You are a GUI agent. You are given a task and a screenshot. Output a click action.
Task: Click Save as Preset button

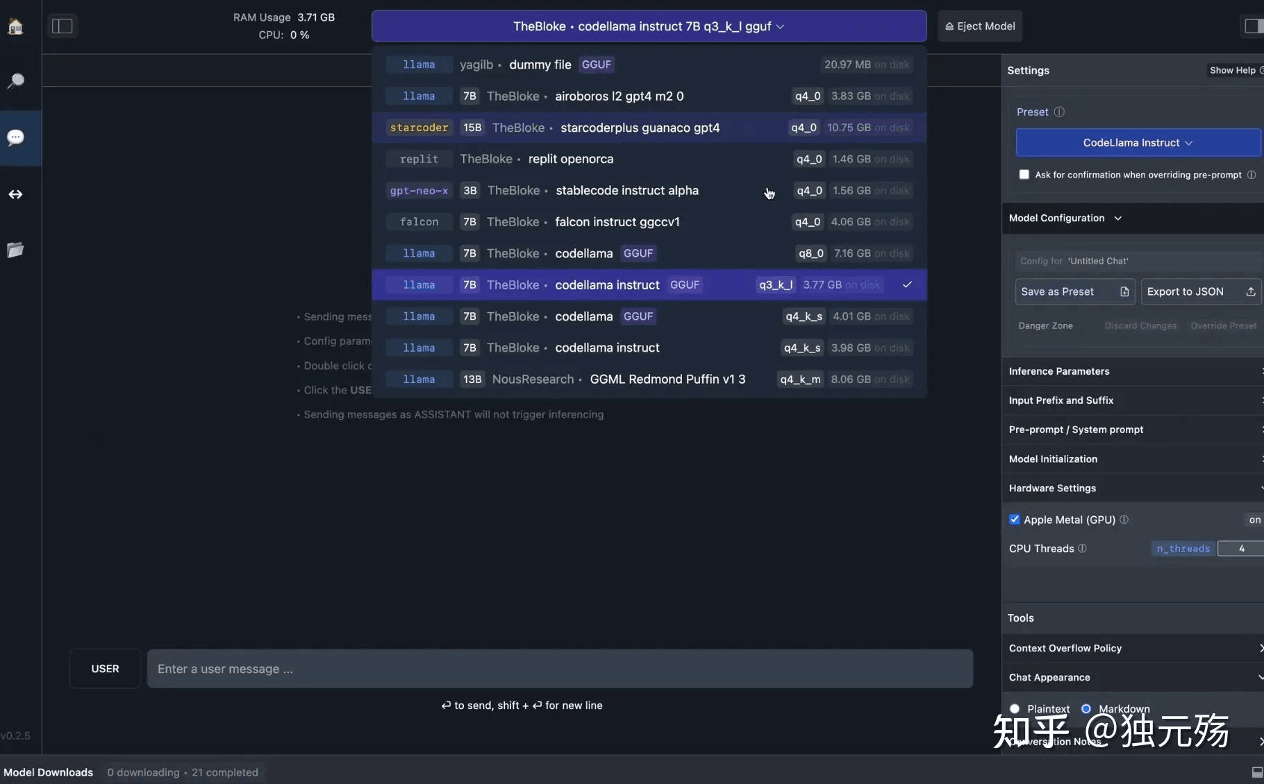(x=1075, y=291)
